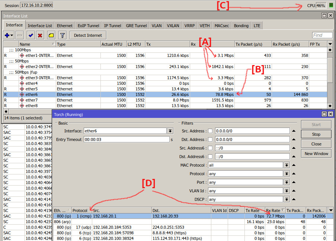This screenshot has height=241, width=336.
Task: Click the interface list scroll-down arrow
Action: [x=330, y=106]
